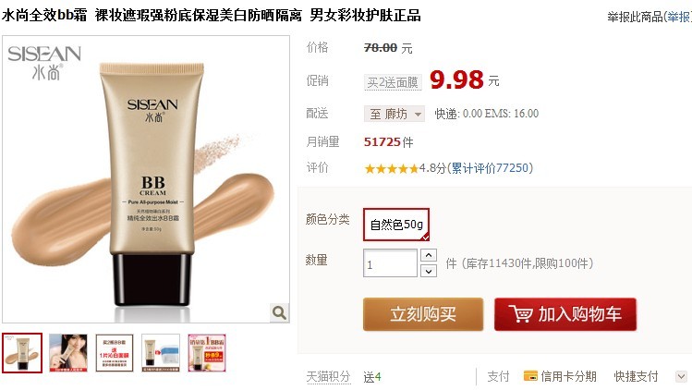Click the 举报 report link

(678, 17)
